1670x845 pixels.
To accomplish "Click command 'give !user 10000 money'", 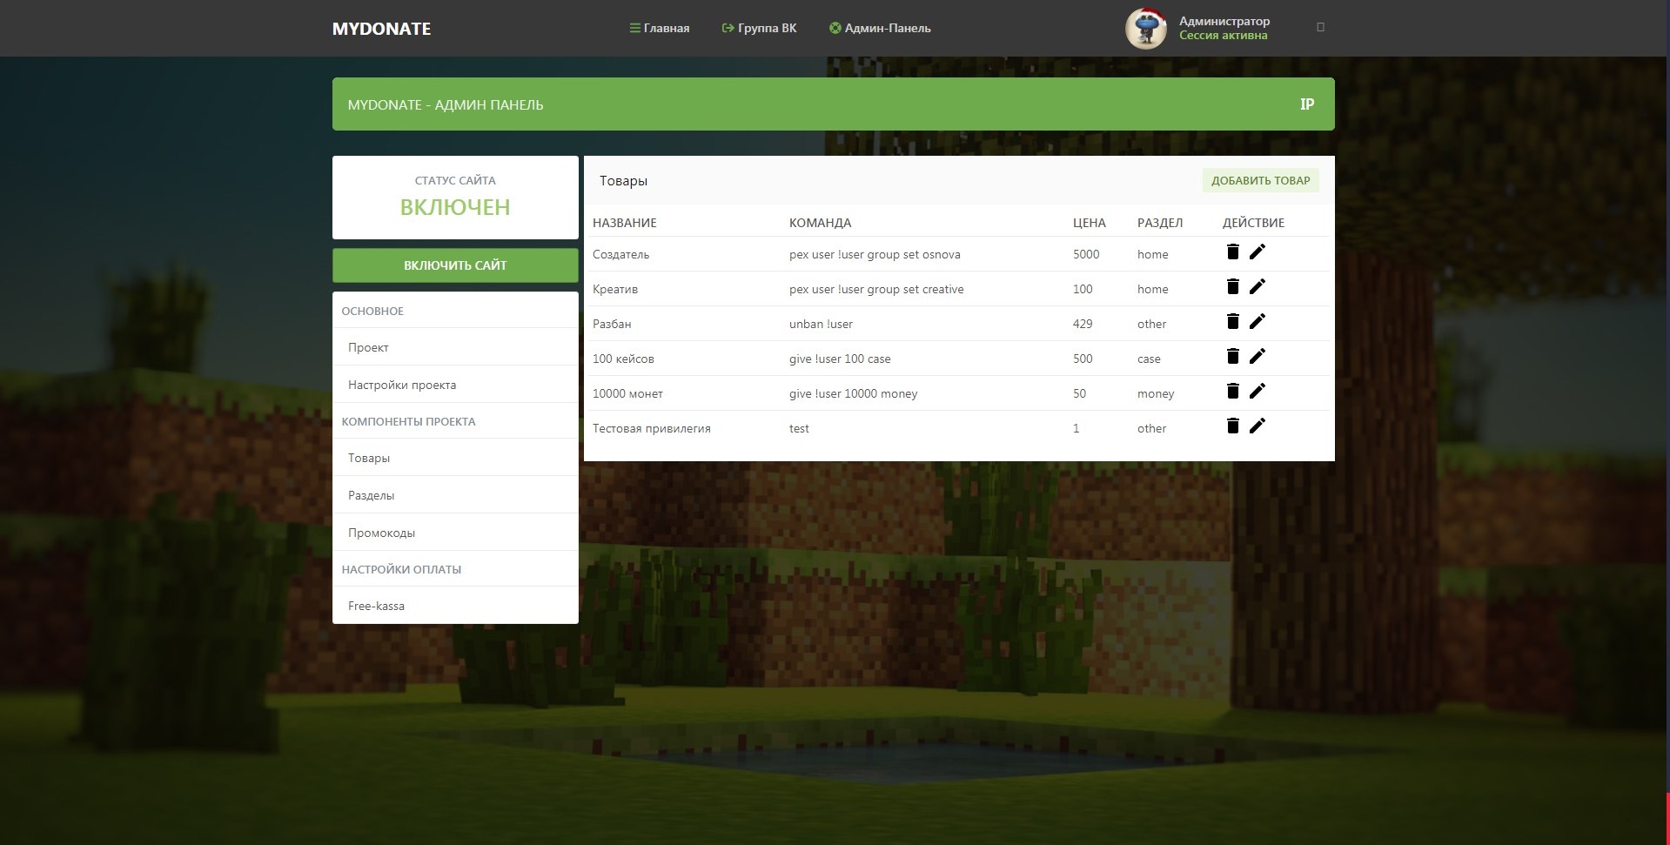I will coord(853,393).
